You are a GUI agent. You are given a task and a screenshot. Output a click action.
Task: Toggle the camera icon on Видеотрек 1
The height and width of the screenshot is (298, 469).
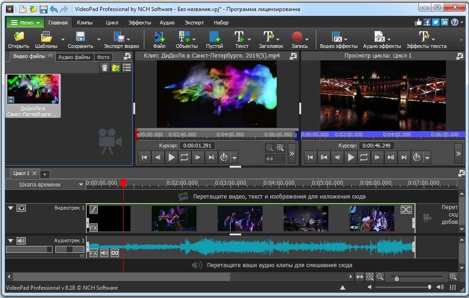coord(21,208)
